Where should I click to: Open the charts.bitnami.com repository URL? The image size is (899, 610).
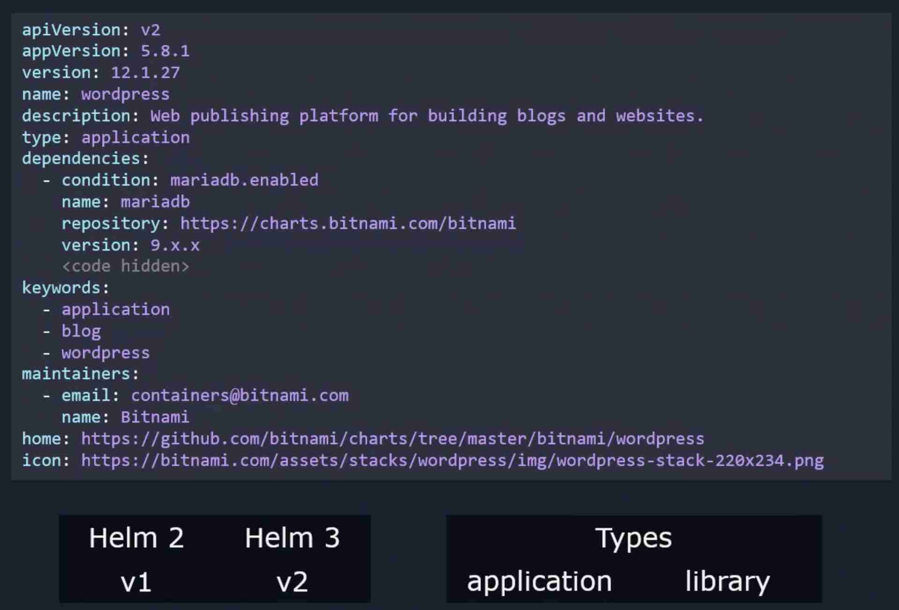348,223
